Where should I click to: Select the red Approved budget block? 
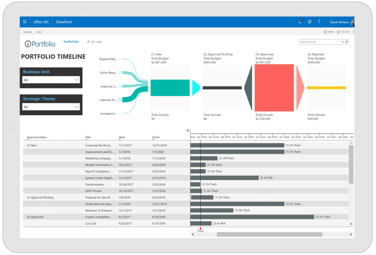pyautogui.click(x=274, y=88)
